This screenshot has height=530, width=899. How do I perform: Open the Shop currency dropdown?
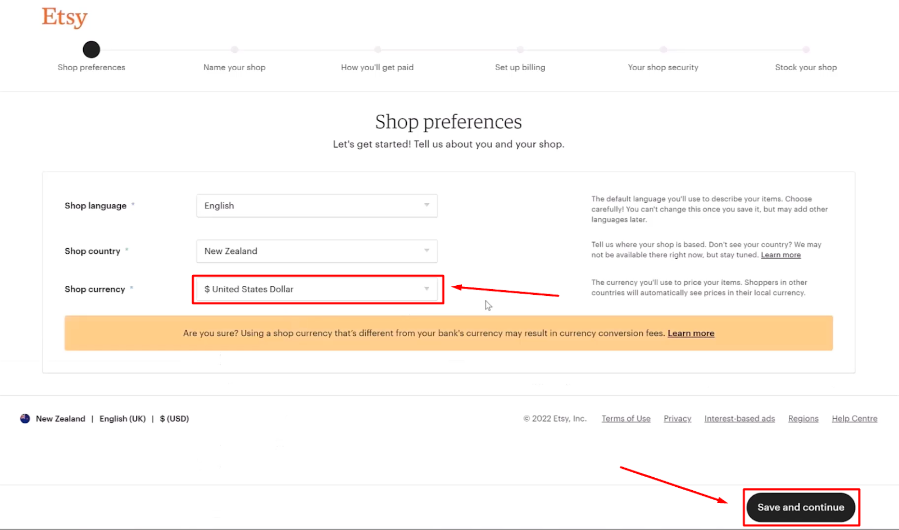click(x=317, y=289)
